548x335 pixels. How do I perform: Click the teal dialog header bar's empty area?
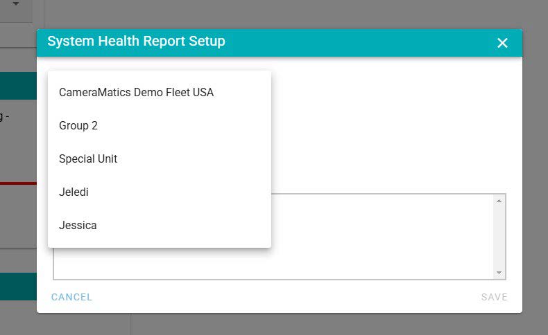point(361,42)
